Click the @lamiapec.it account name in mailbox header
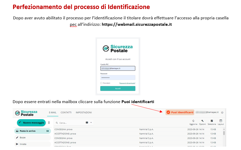The width and height of the screenshot is (241, 150). point(207,112)
